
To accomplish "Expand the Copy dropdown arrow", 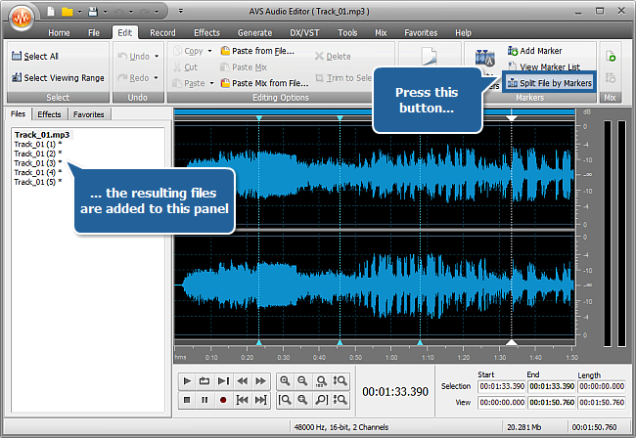I will point(209,51).
